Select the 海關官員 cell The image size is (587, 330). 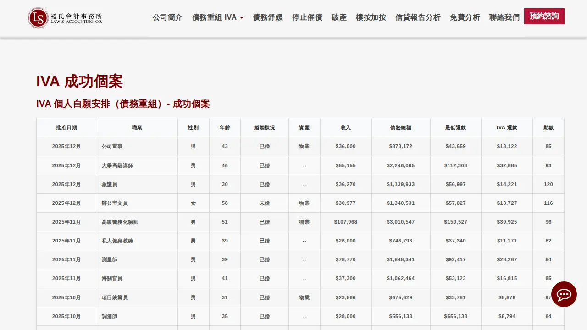(x=137, y=278)
